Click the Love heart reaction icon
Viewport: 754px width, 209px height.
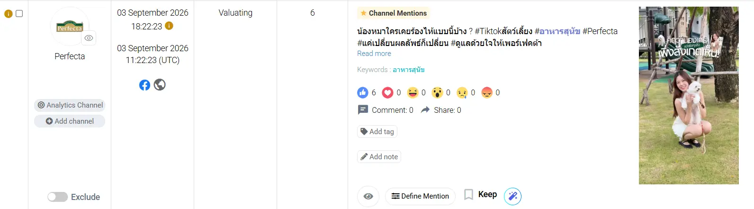(x=388, y=92)
